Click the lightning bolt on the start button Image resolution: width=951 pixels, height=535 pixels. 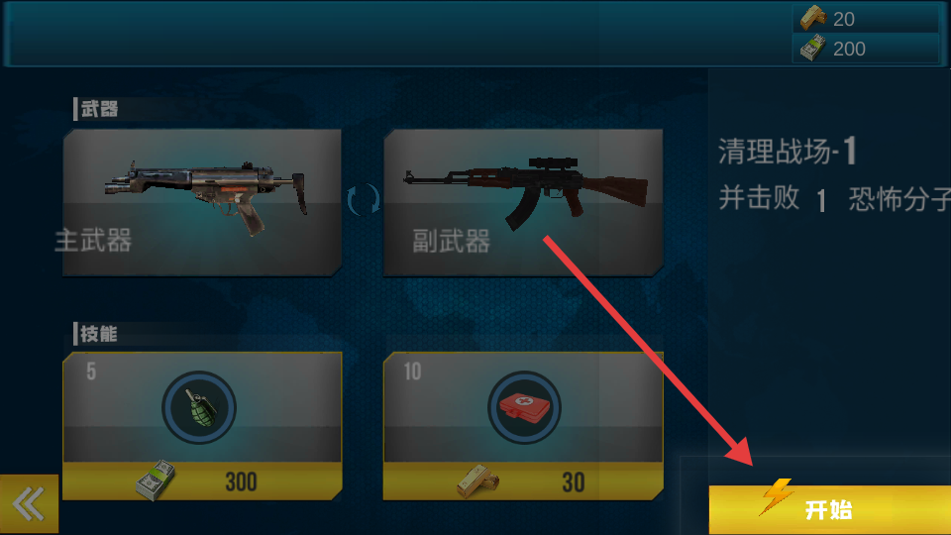pos(776,496)
